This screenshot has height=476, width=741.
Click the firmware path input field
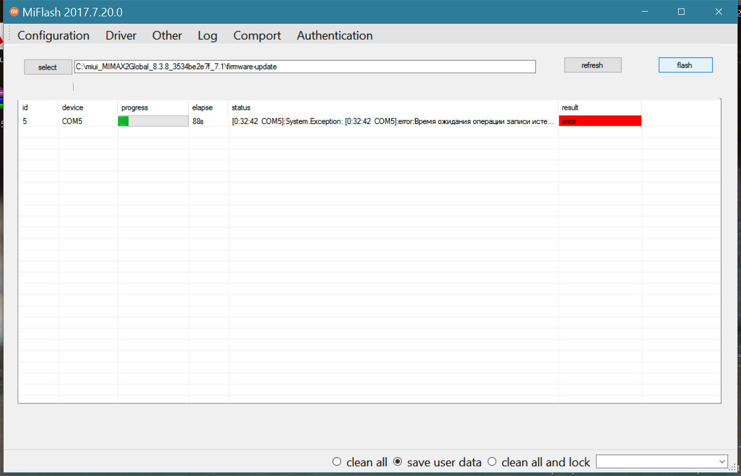304,66
